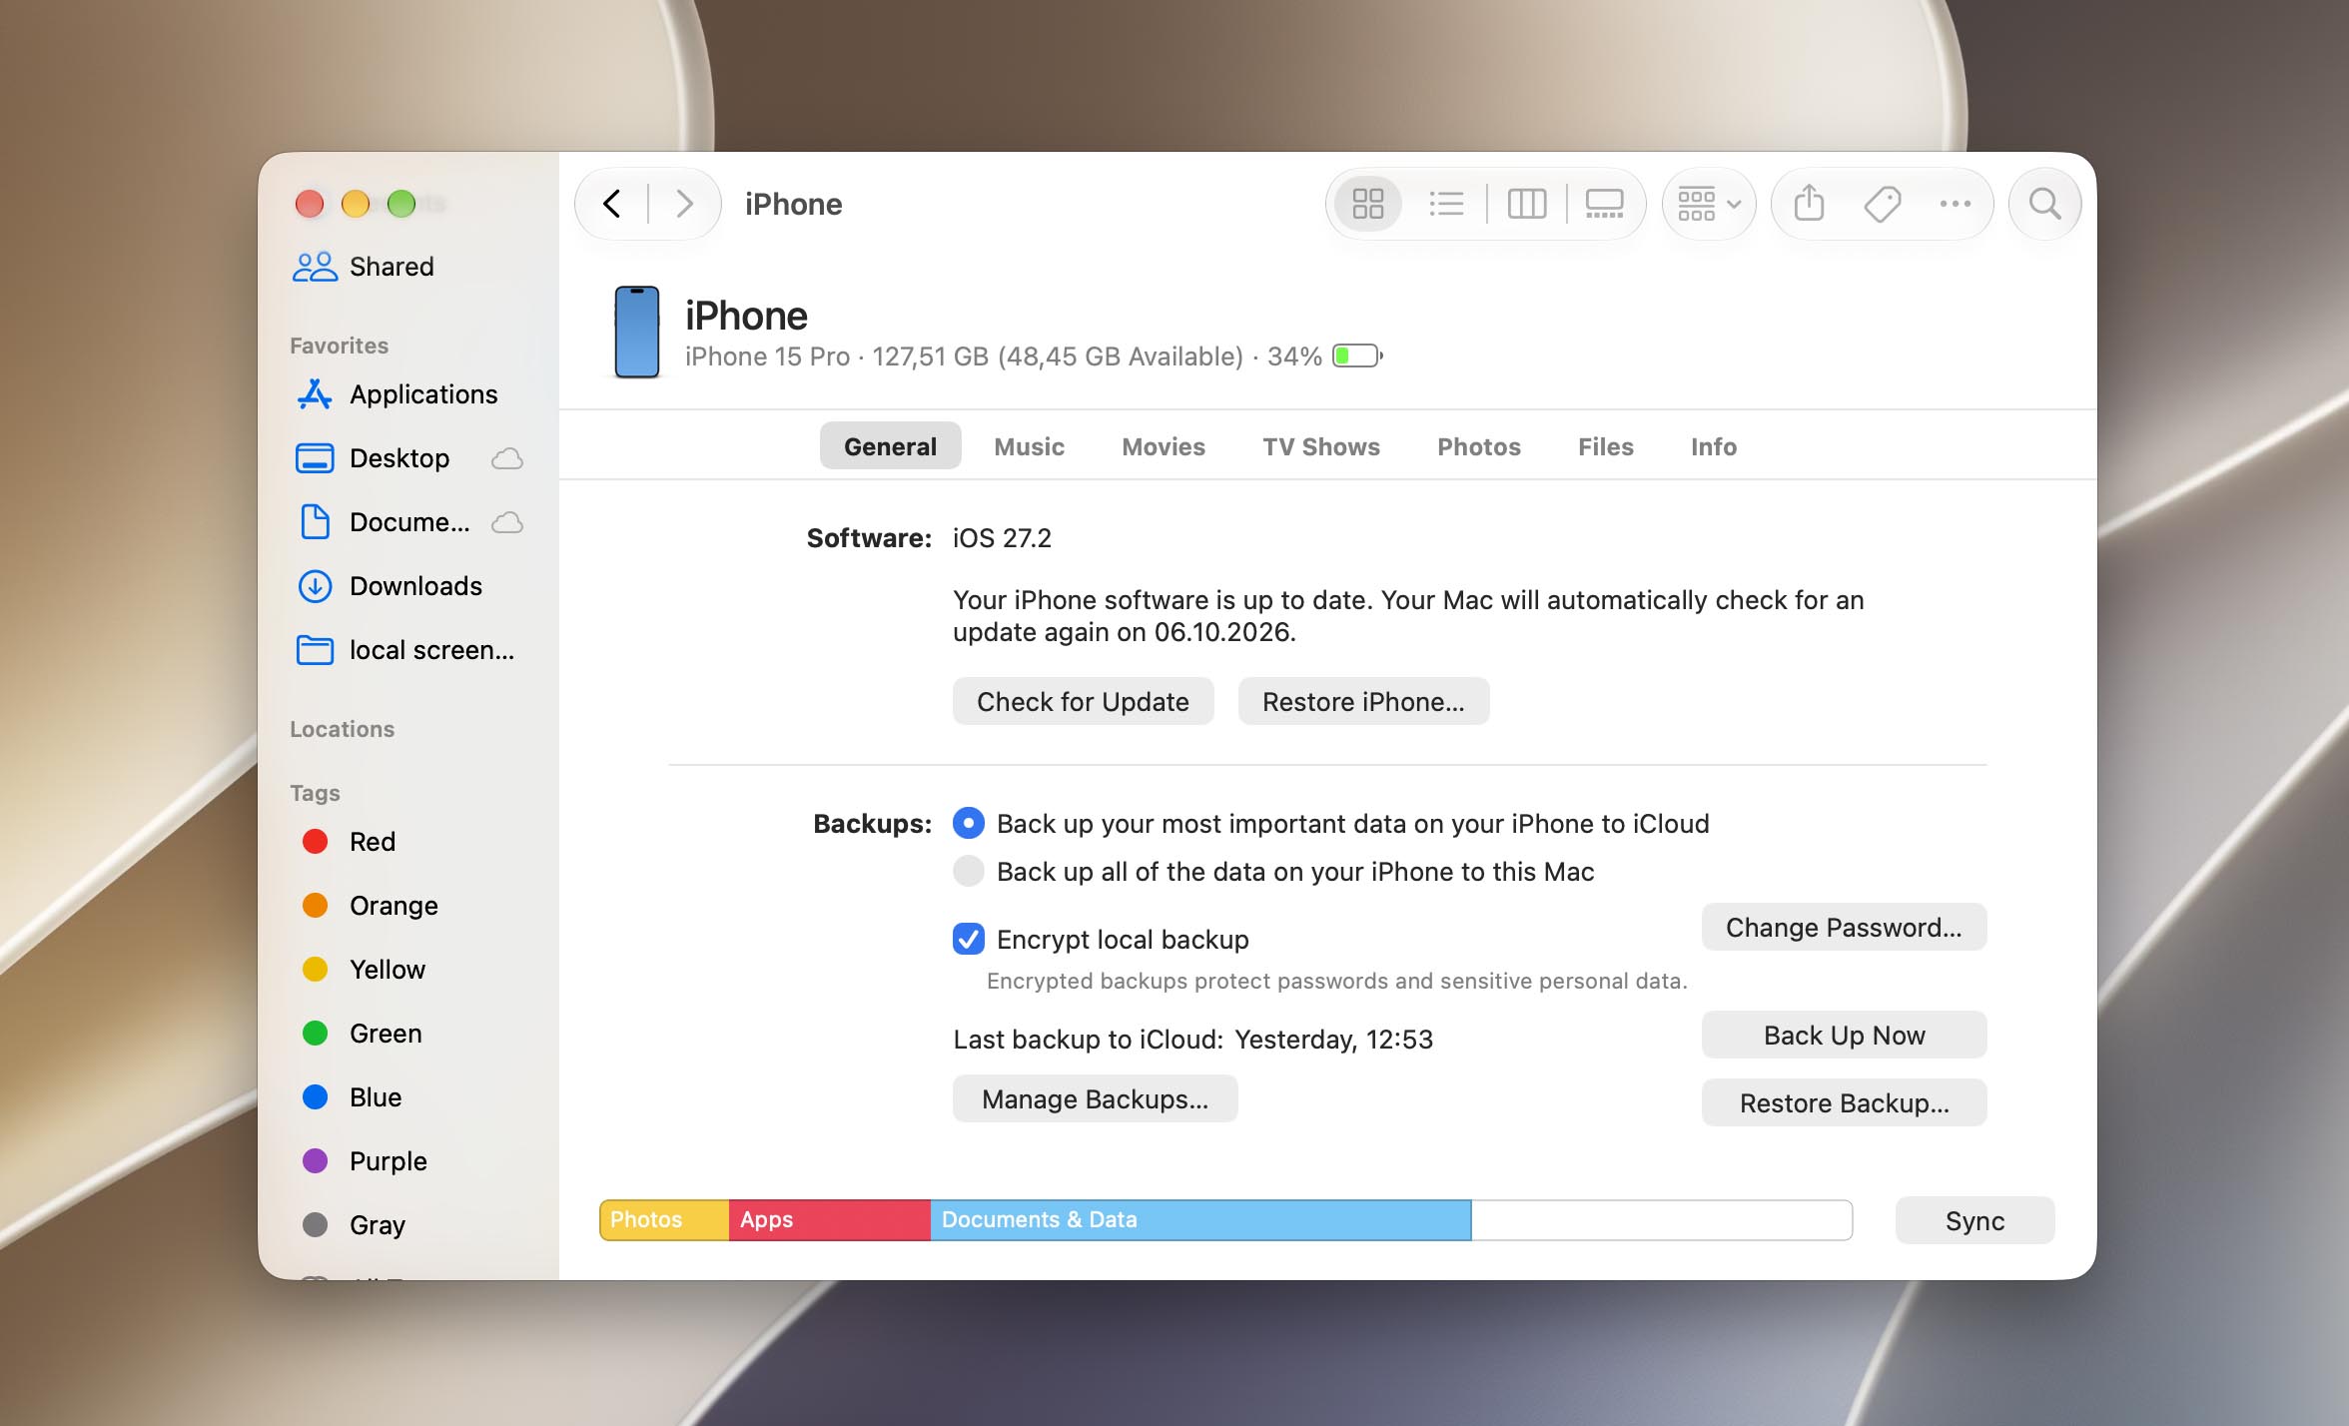Click Restore iPhone... button

point(1363,701)
